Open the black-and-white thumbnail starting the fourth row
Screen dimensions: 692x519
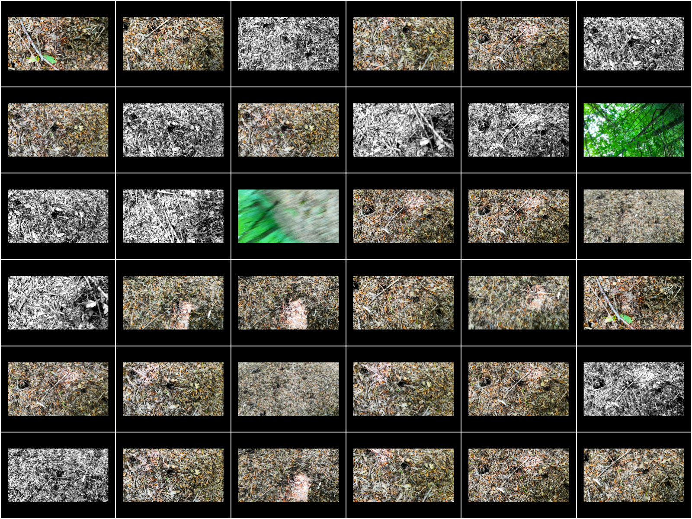point(58,303)
